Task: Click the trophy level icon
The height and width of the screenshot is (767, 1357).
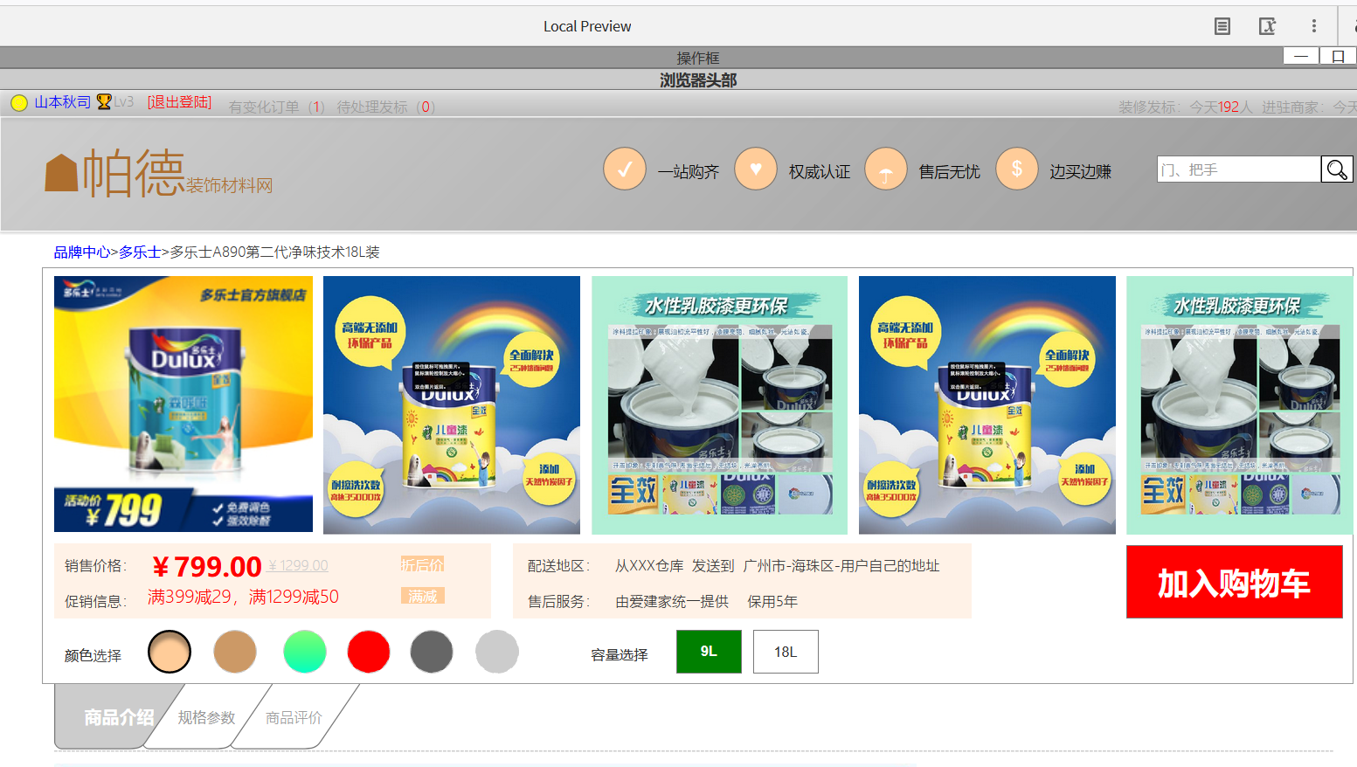Action: [104, 102]
